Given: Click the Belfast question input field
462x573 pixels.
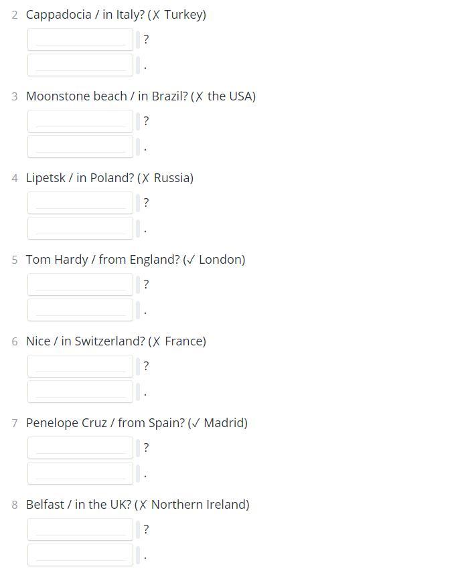Looking at the screenshot, I should 80,529.
